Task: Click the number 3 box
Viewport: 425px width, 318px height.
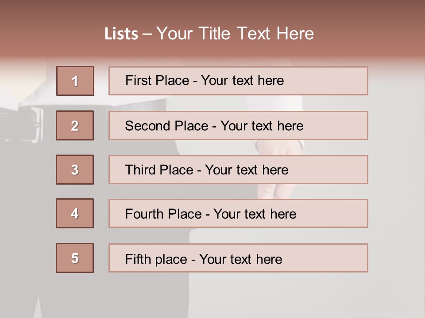Action: (x=75, y=170)
